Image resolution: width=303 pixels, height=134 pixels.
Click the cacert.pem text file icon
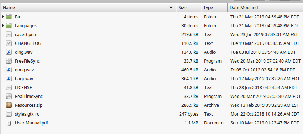pyautogui.click(x=9, y=35)
